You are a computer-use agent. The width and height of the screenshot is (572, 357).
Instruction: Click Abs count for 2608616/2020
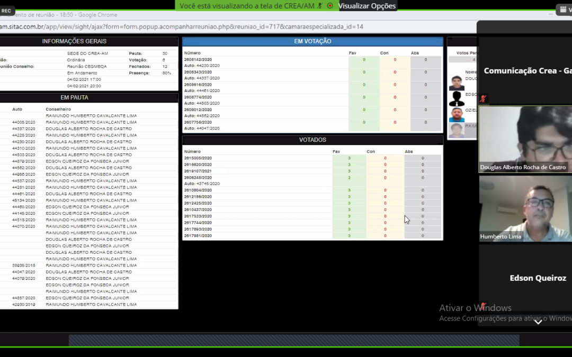click(425, 85)
